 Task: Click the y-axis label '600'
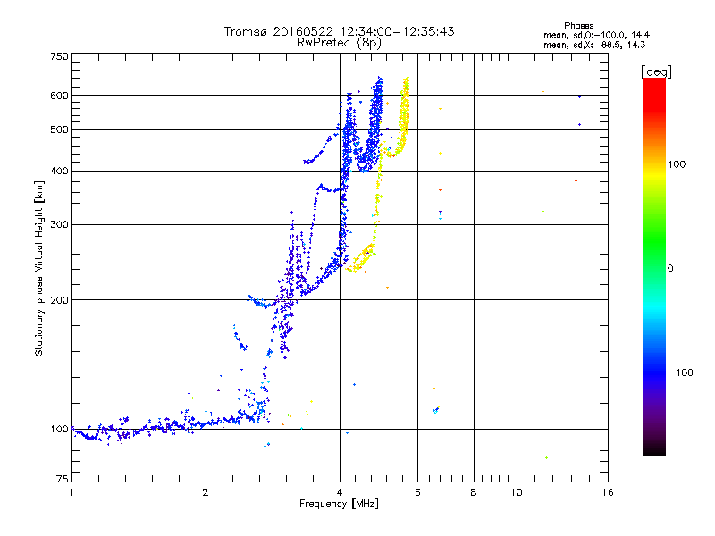(x=59, y=96)
